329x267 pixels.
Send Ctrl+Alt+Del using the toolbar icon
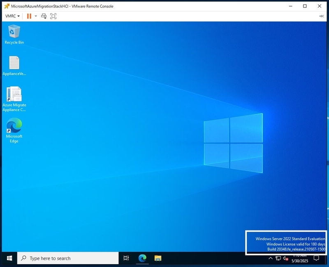(44, 16)
